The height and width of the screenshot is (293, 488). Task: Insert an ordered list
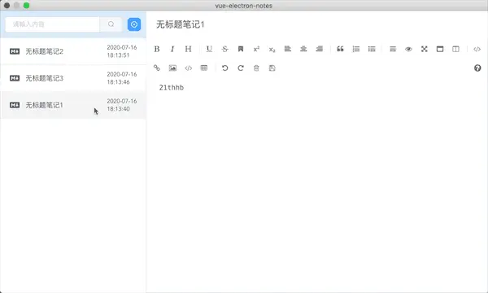356,49
